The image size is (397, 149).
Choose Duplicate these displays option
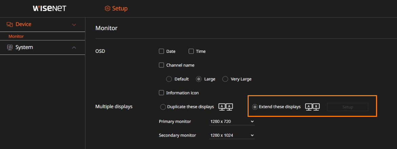(x=163, y=107)
